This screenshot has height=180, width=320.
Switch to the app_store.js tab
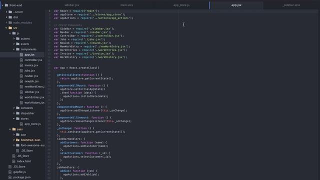tap(181, 5)
